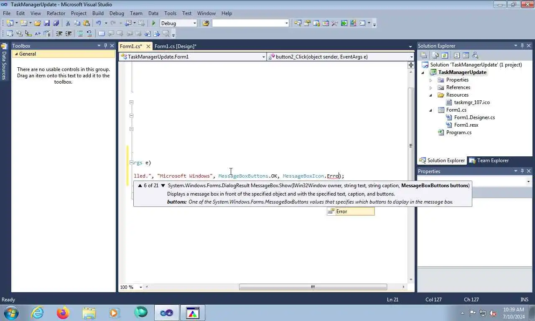Switch to the Form1.cs [Design]* tab
This screenshot has height=321, width=535.
(176, 46)
